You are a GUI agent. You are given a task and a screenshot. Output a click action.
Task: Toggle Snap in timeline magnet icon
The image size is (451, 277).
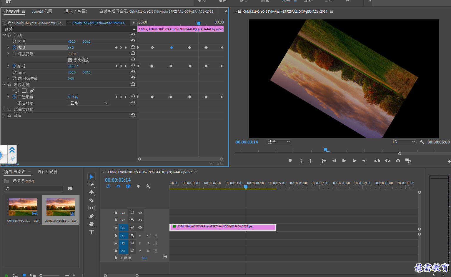pyautogui.click(x=118, y=186)
